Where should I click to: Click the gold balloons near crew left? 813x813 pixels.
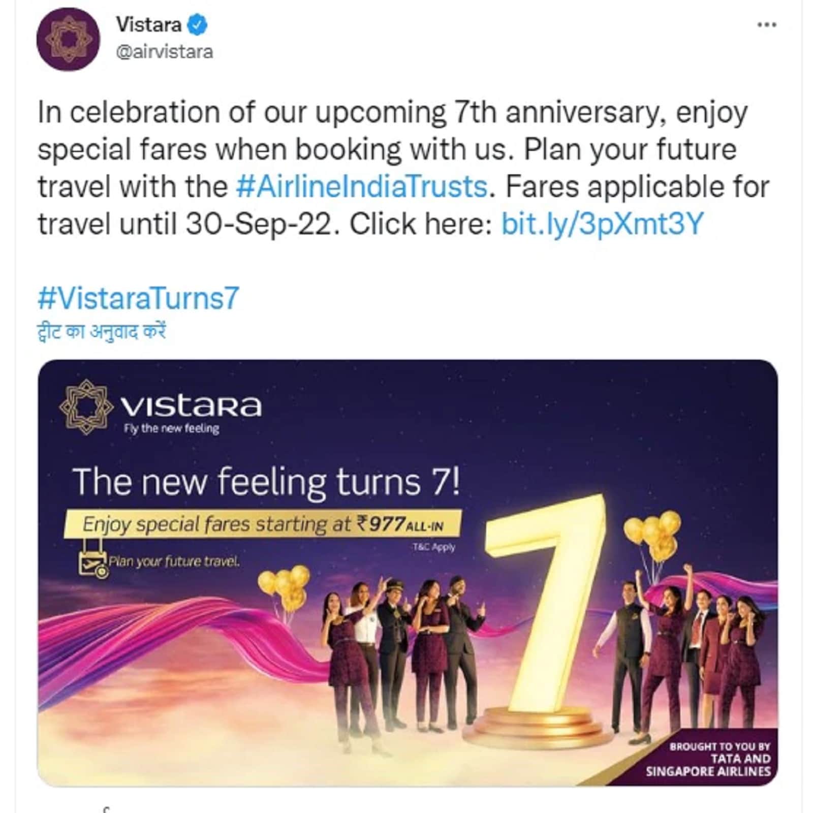pyautogui.click(x=285, y=586)
